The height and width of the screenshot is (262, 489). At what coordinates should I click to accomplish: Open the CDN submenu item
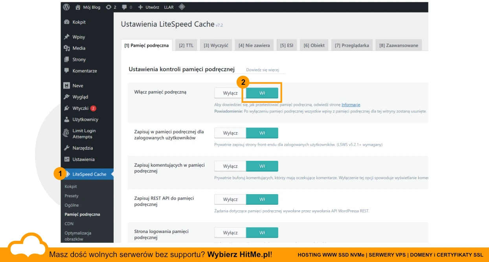click(x=69, y=224)
